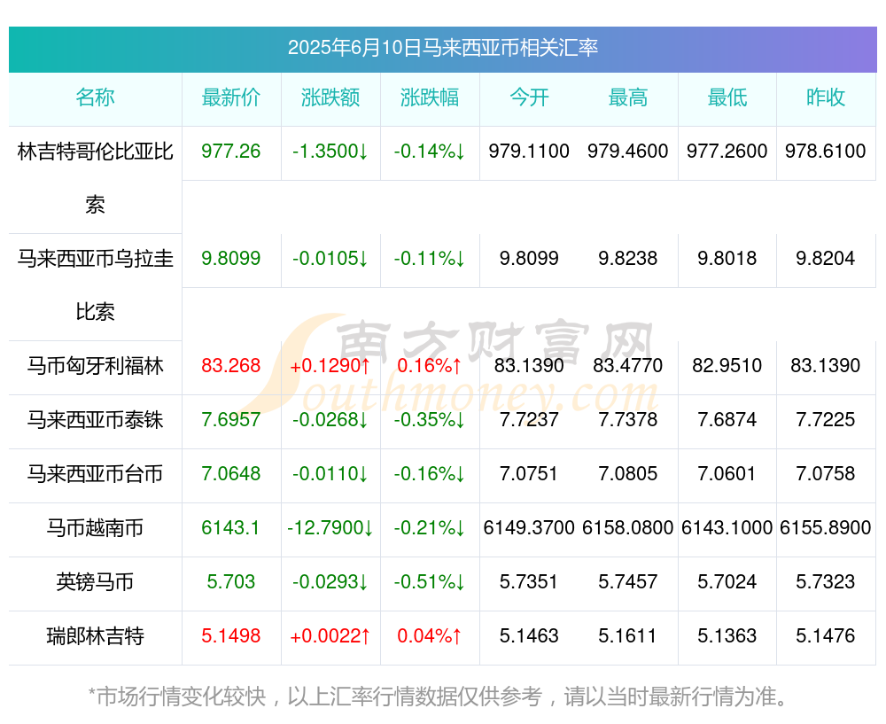The image size is (886, 724).
Task: Click change value -0.0105↓
Action: pos(330,259)
